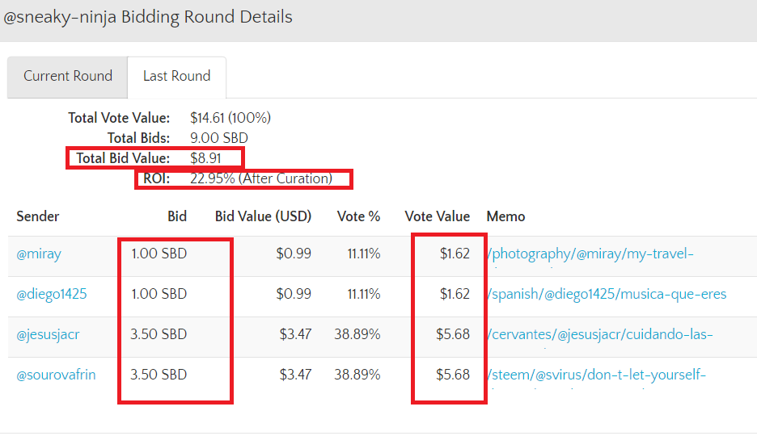This screenshot has width=757, height=436.
Task: Click the Vote Value column header
Action: 437,216
